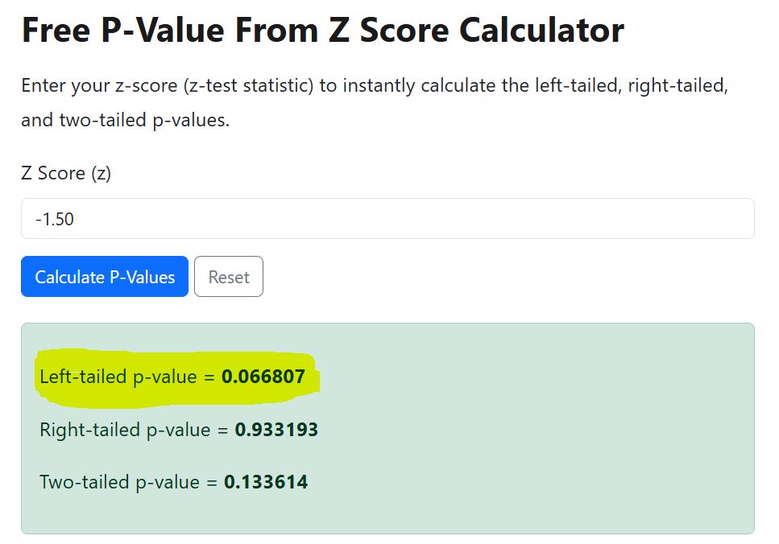
Task: Click the Reset button
Action: click(229, 276)
